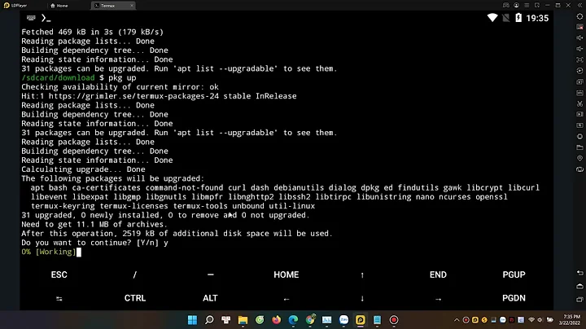Open the user account icon in title bar
Viewport: 586px width, 329px height.
[x=516, y=5]
